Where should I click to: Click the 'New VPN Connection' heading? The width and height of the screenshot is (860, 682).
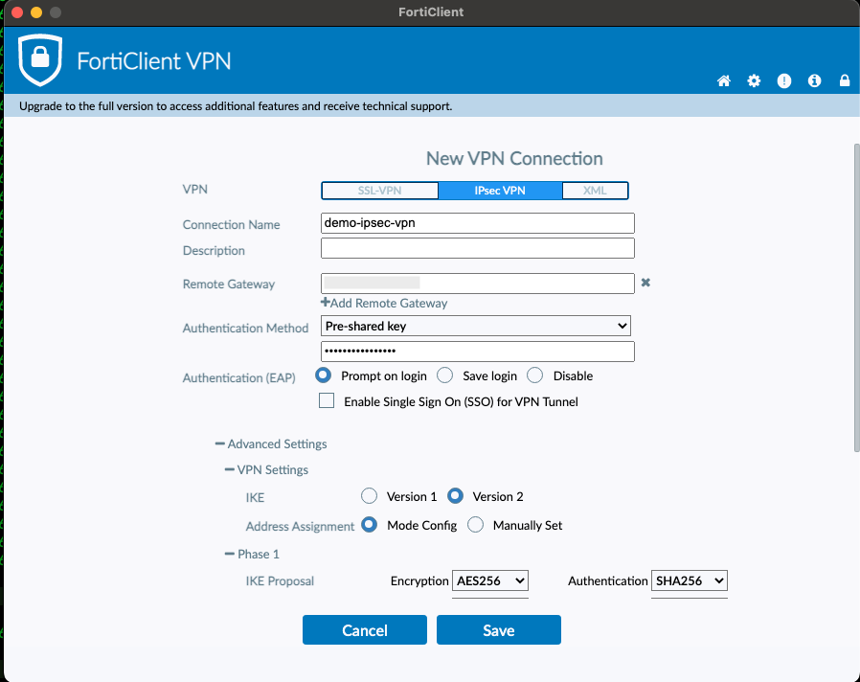click(x=514, y=159)
